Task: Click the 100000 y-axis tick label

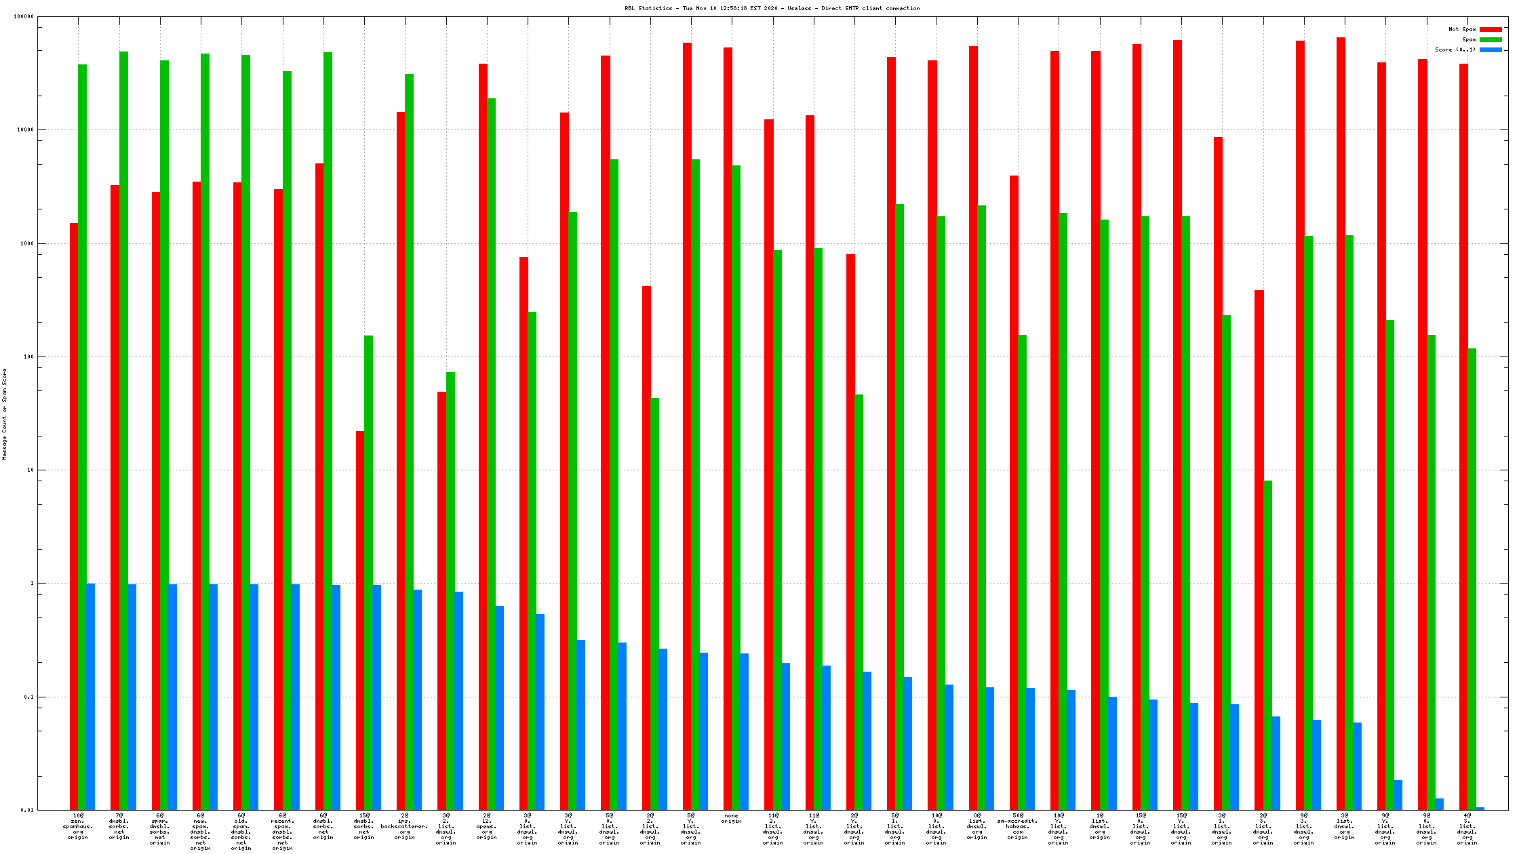Action: click(x=24, y=16)
